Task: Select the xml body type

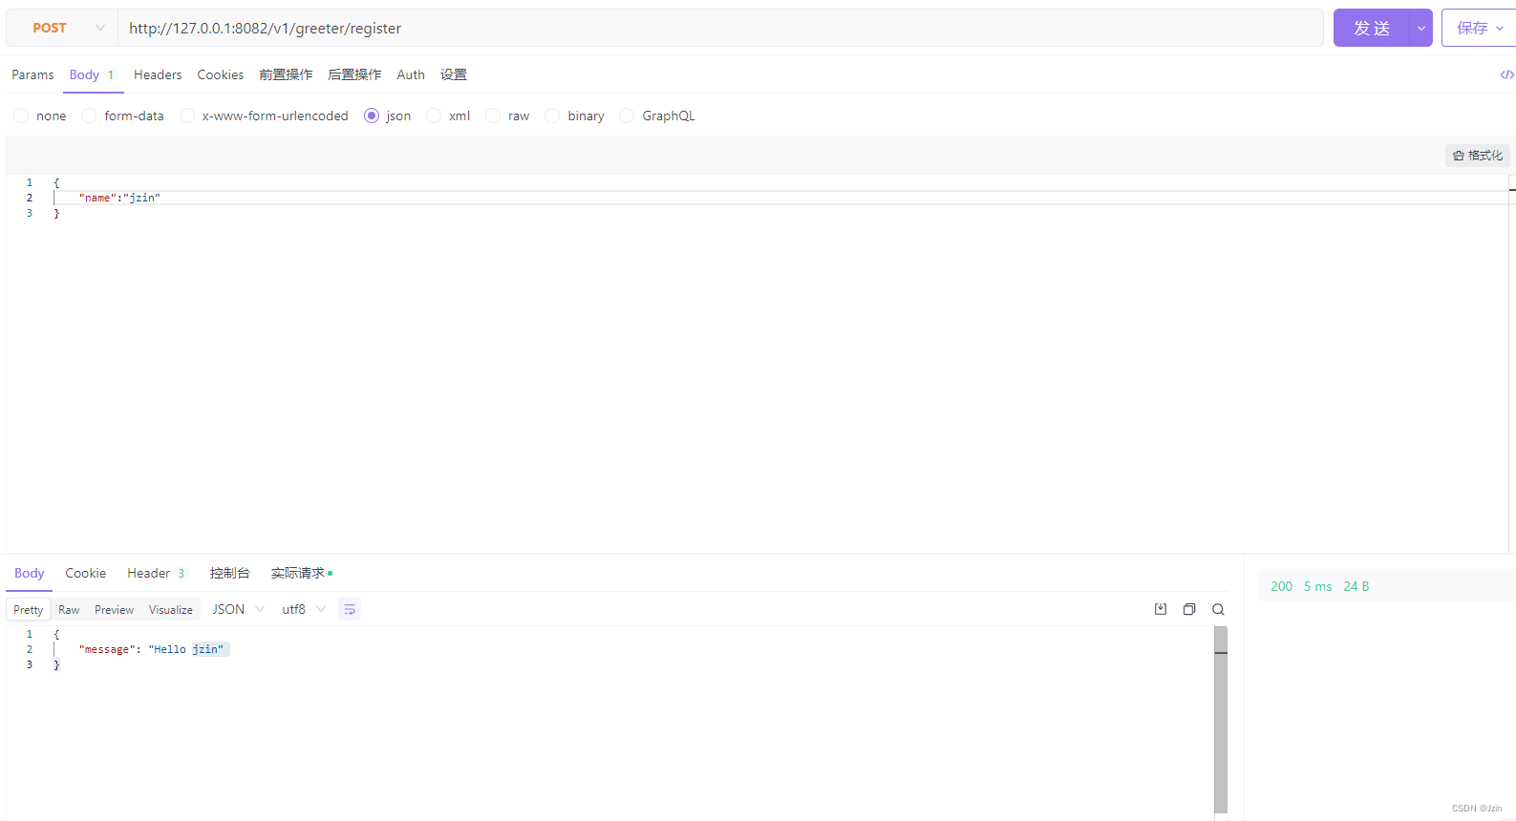Action: coord(434,116)
